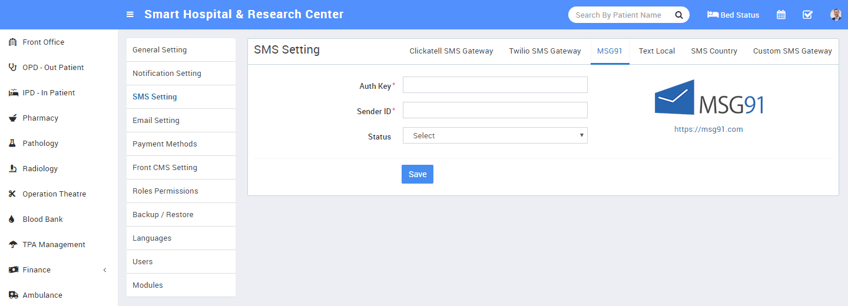The width and height of the screenshot is (848, 306).
Task: Click the hamburger menu toggle icon
Action: (x=130, y=15)
